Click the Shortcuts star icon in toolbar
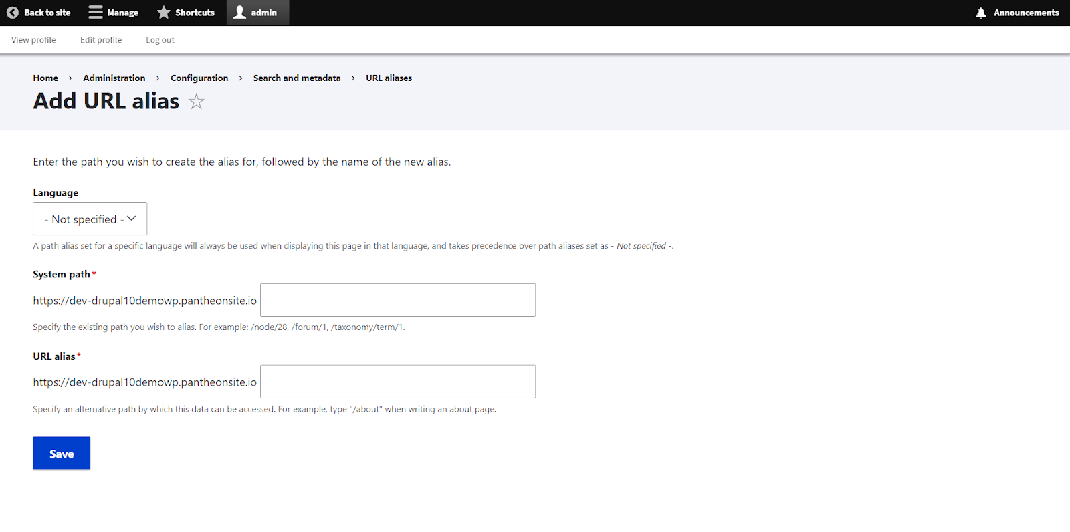Viewport: 1070px width, 532px height. point(164,13)
